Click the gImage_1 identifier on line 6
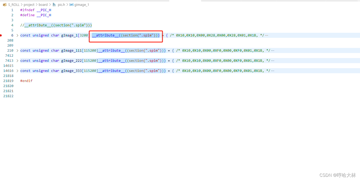Screen dimensions: 360x180 coord(69,35)
